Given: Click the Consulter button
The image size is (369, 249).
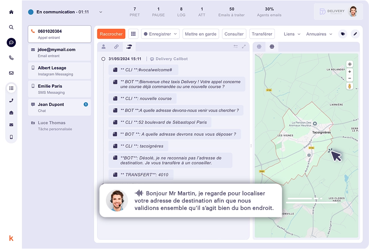Looking at the screenshot, I should (234, 34).
